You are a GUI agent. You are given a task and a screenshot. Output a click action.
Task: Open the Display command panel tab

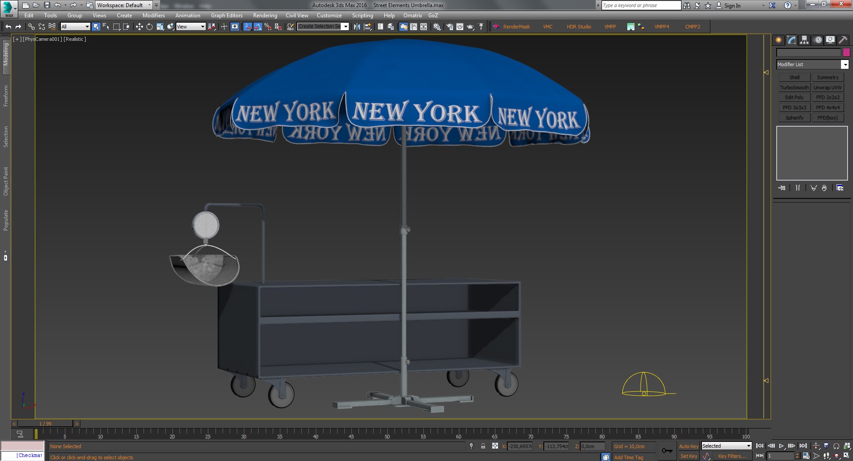click(830, 40)
